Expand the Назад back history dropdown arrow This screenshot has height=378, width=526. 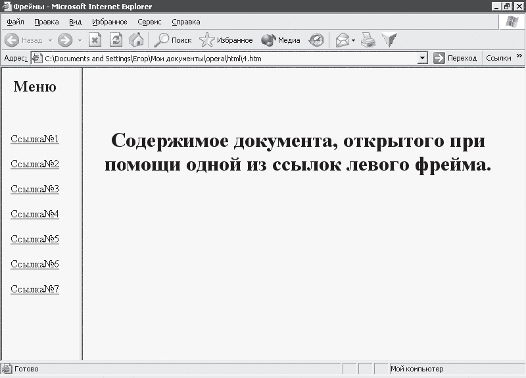(x=50, y=40)
